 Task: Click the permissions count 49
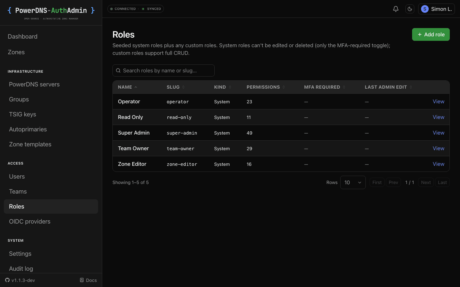[x=249, y=133]
